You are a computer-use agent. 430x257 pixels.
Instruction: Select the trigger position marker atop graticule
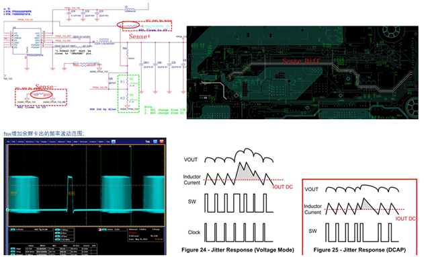click(x=72, y=145)
